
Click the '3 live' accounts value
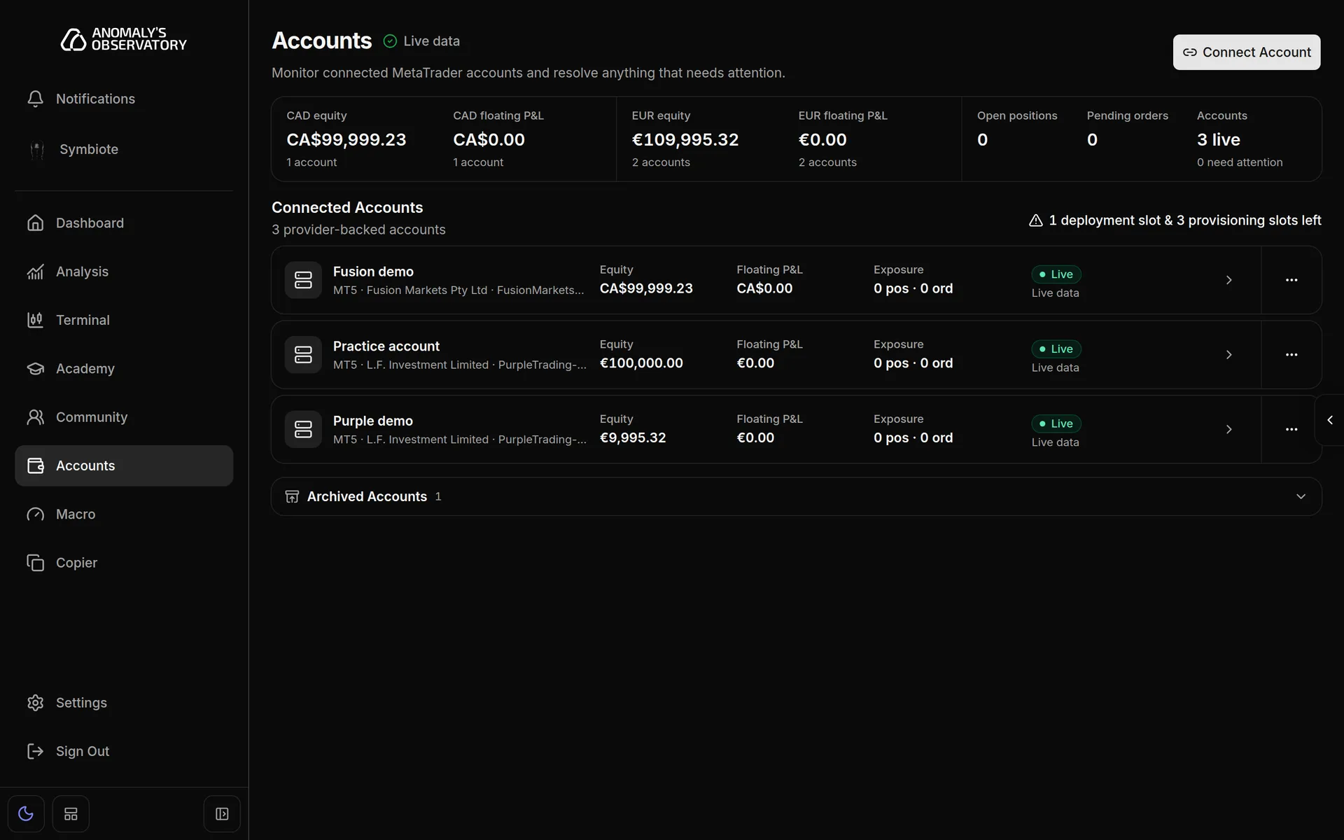point(1218,140)
